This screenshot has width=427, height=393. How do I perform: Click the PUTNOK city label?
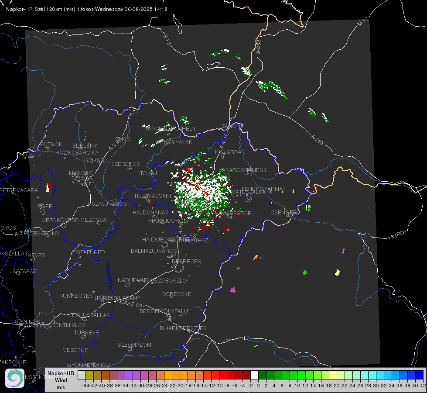tap(51, 144)
